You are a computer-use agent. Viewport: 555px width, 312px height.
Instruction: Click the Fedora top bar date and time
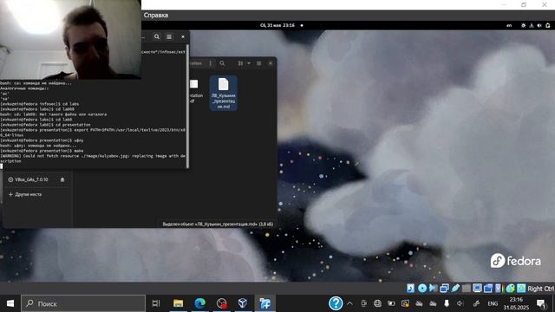point(277,25)
